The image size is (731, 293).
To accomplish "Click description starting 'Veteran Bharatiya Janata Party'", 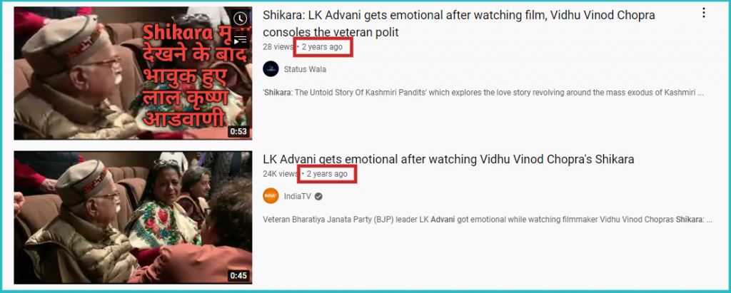I will click(x=488, y=220).
